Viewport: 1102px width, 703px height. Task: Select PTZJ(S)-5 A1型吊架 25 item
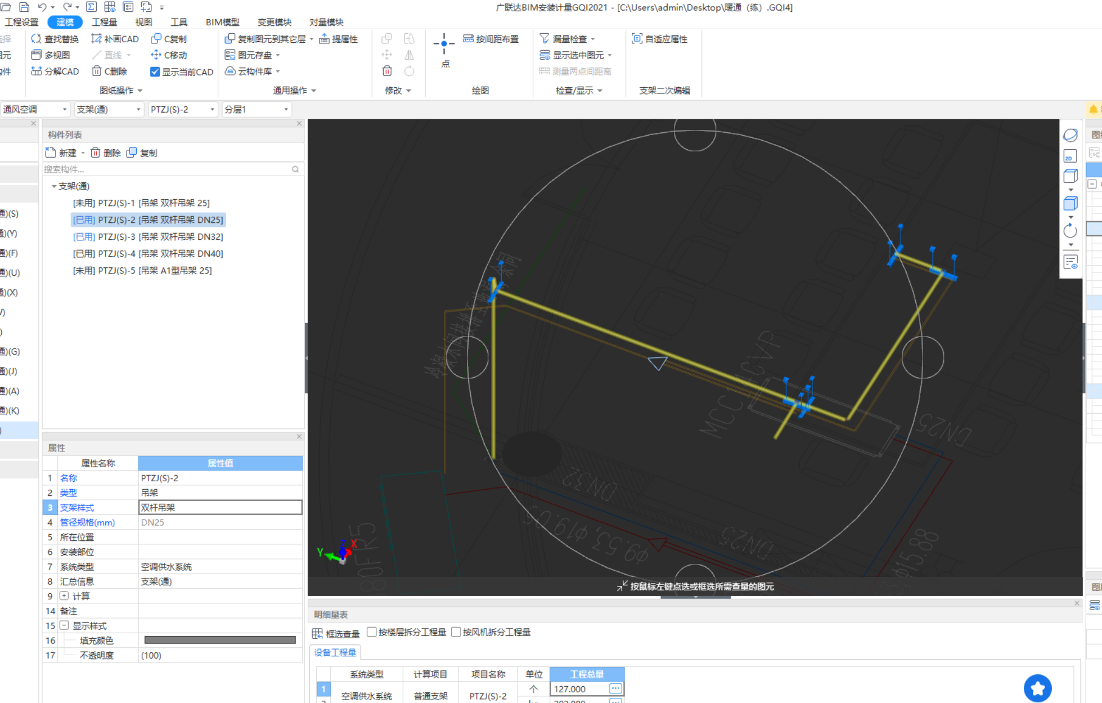pyautogui.click(x=142, y=271)
